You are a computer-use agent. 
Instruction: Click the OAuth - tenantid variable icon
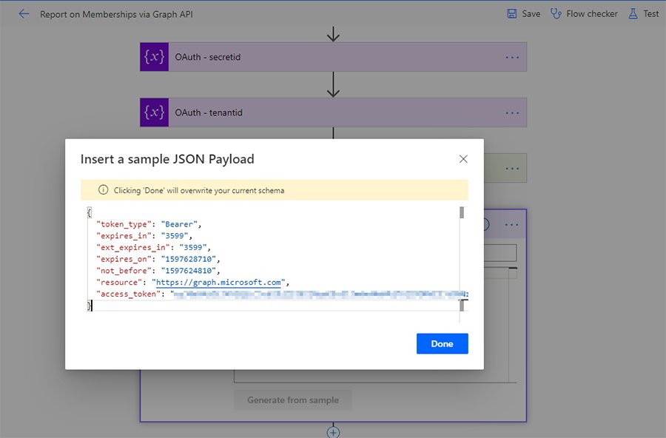(154, 112)
